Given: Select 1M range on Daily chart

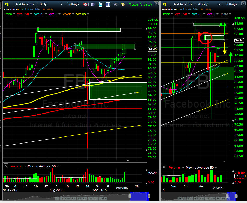Looking at the screenshot, I should (85, 198).
